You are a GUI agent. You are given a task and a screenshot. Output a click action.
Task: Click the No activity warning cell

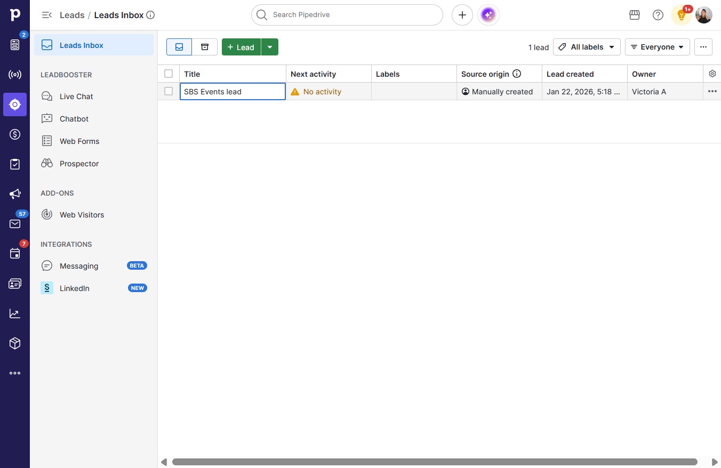[x=329, y=91]
